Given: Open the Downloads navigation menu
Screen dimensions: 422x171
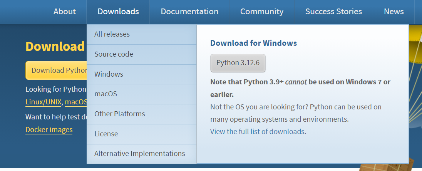Looking at the screenshot, I should pyautogui.click(x=118, y=12).
